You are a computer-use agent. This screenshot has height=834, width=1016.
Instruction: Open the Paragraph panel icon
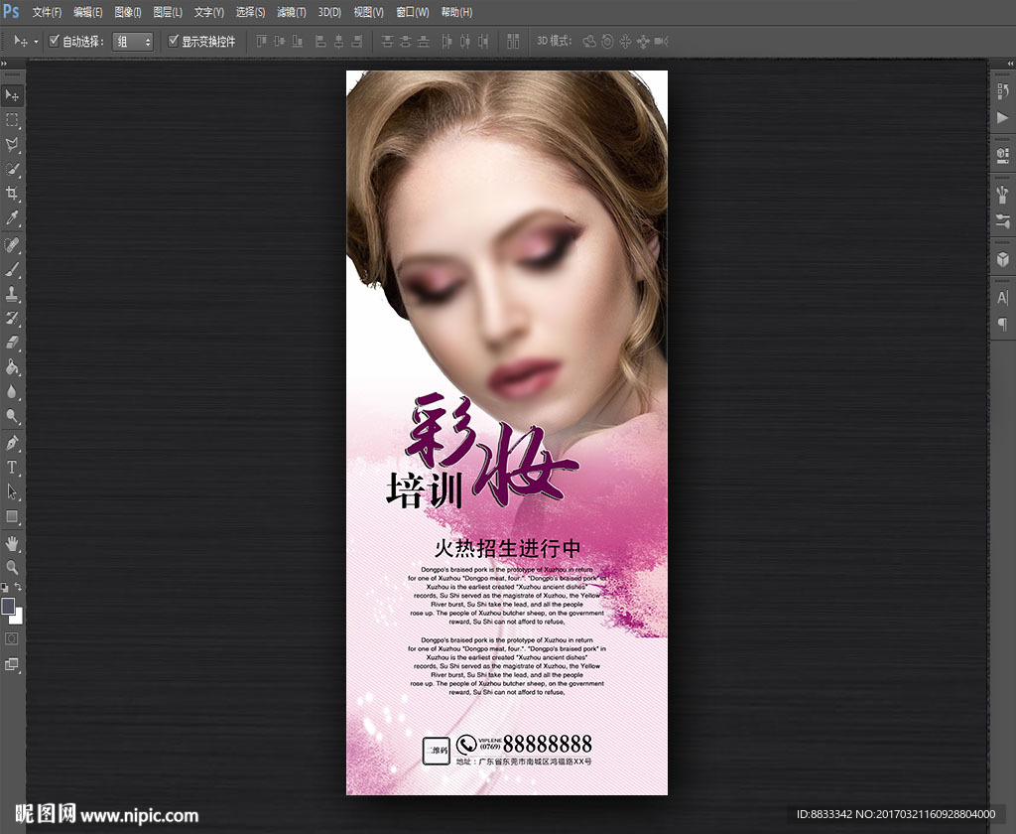1002,324
